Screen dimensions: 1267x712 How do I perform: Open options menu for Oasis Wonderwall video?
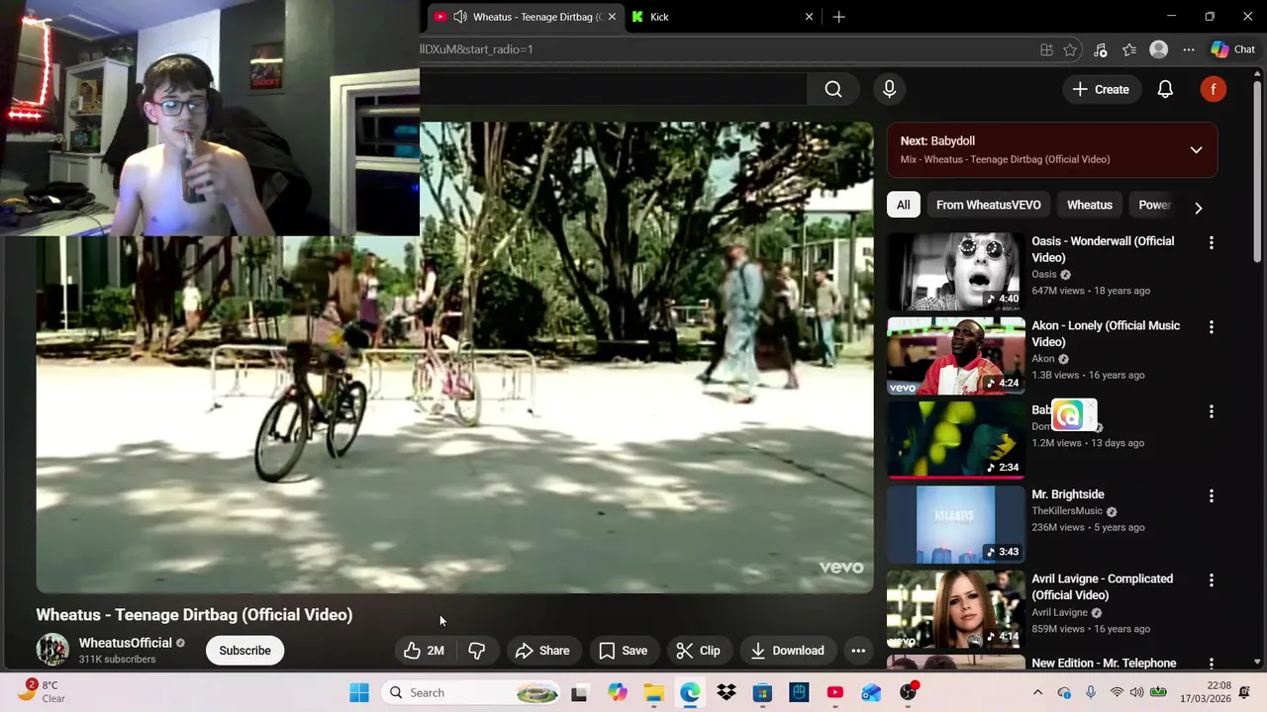(1211, 242)
